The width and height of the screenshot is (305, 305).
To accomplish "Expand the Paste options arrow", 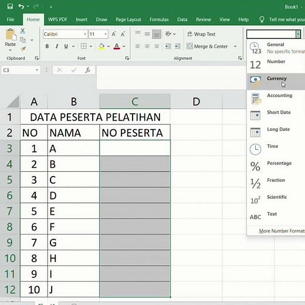I will pos(10,50).
